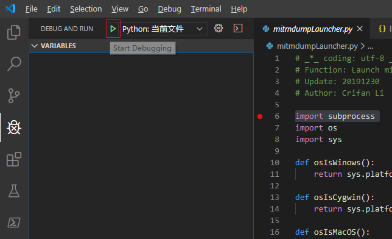Open the Debug menu
The height and width of the screenshot is (239, 392).
[x=169, y=9]
